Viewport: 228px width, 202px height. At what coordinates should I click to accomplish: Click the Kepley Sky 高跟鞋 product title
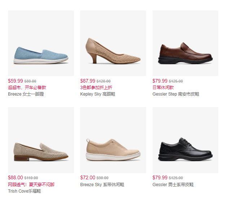tap(98, 94)
